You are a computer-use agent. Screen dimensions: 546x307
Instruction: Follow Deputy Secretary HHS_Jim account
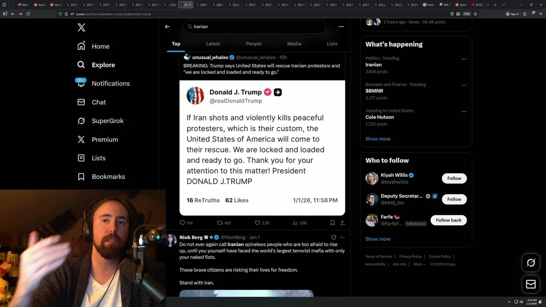point(454,199)
